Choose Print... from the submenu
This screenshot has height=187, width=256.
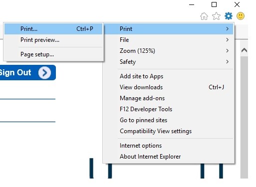(53, 29)
